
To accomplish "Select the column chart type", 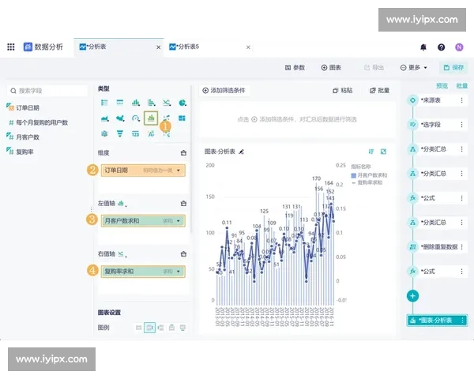I will tap(136, 103).
